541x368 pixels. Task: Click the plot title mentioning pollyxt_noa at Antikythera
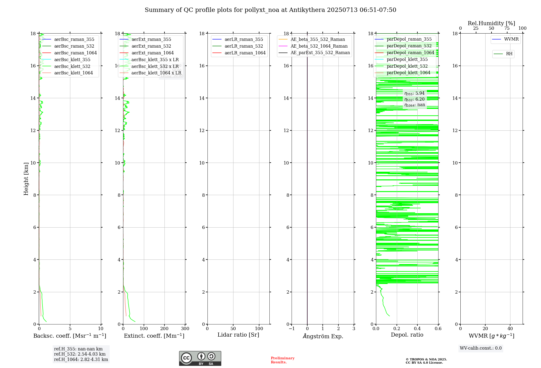coord(270,10)
